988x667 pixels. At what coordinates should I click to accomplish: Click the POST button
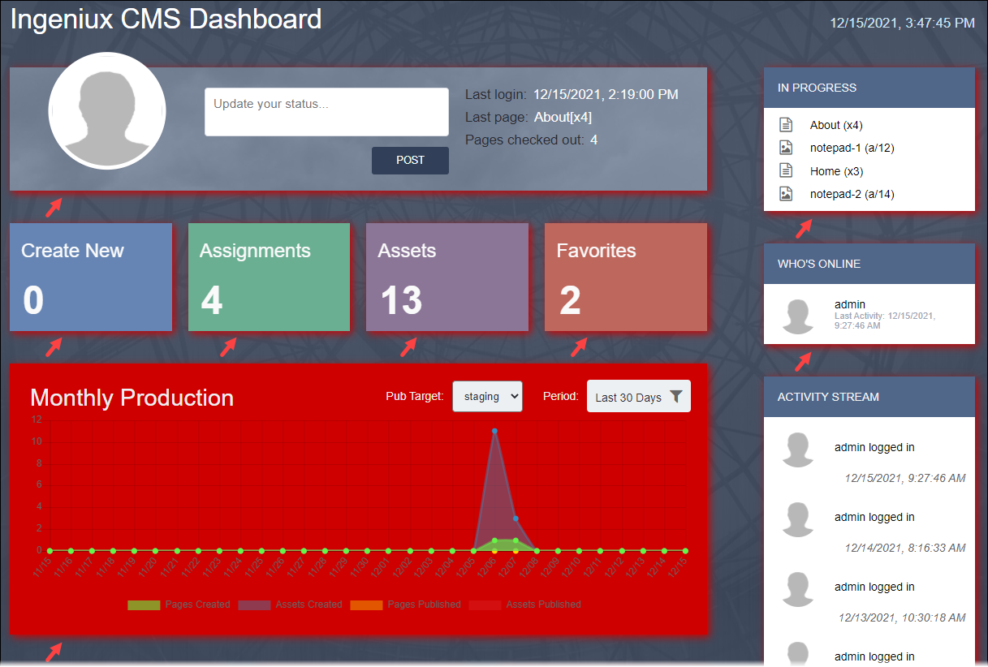point(410,161)
